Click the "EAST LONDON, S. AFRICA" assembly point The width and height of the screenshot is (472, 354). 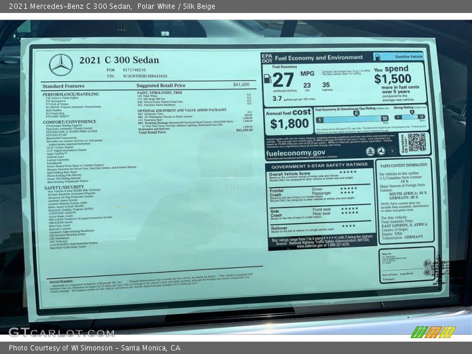(x=404, y=225)
